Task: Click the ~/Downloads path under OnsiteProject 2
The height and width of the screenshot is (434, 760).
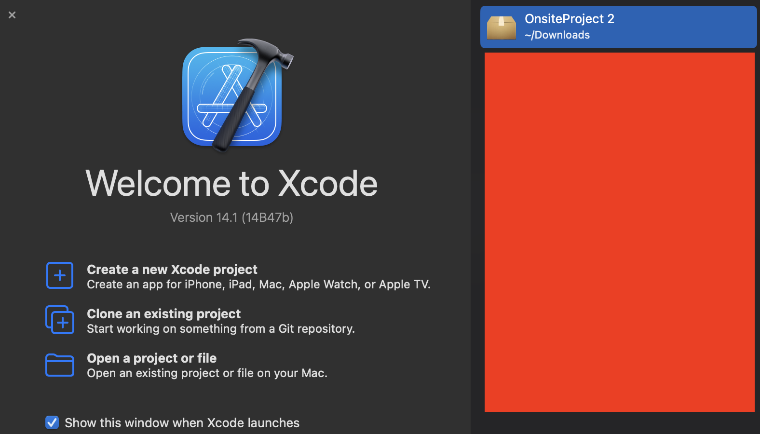Action: point(557,35)
